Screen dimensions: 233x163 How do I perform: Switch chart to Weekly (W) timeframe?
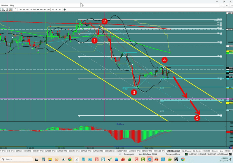coord(56,9)
